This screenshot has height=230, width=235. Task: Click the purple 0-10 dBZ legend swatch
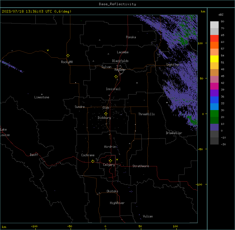[214, 127]
